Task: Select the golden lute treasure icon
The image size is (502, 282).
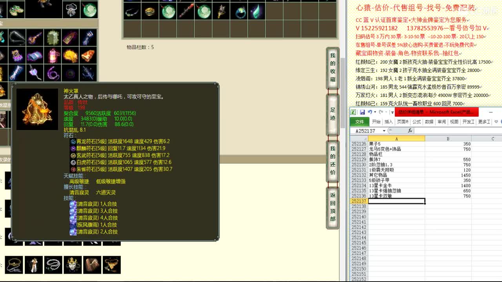Action: [35, 38]
